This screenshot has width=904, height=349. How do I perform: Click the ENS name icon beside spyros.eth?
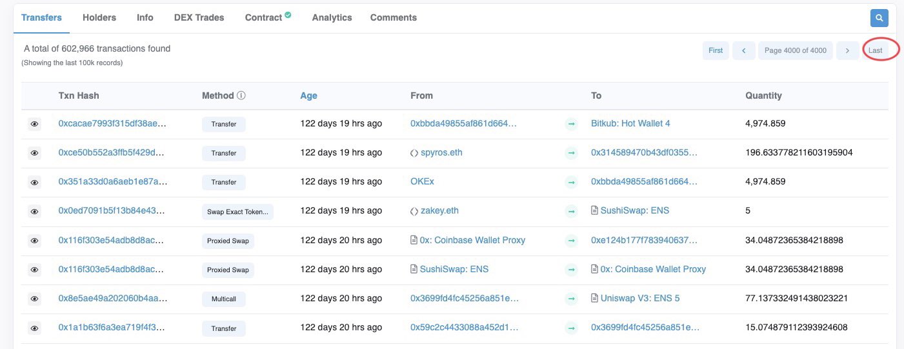tap(414, 153)
